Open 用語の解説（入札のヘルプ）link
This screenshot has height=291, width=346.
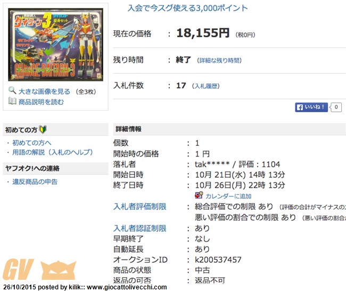tap(53, 152)
